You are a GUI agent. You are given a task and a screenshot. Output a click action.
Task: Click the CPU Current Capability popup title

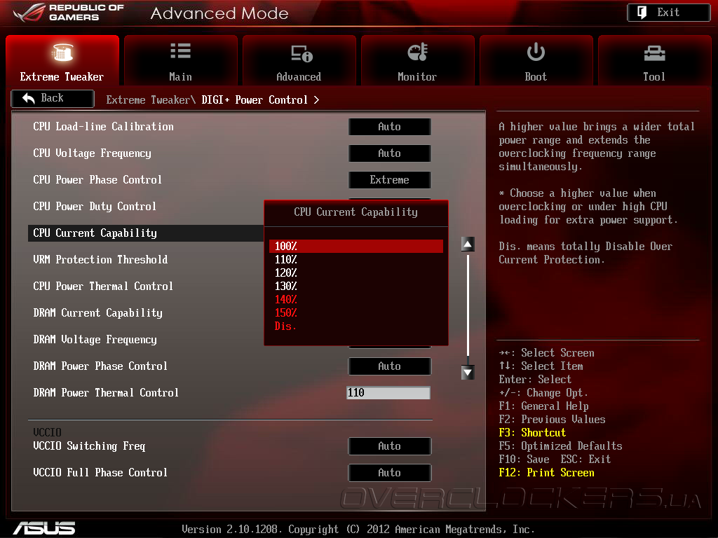click(x=355, y=212)
